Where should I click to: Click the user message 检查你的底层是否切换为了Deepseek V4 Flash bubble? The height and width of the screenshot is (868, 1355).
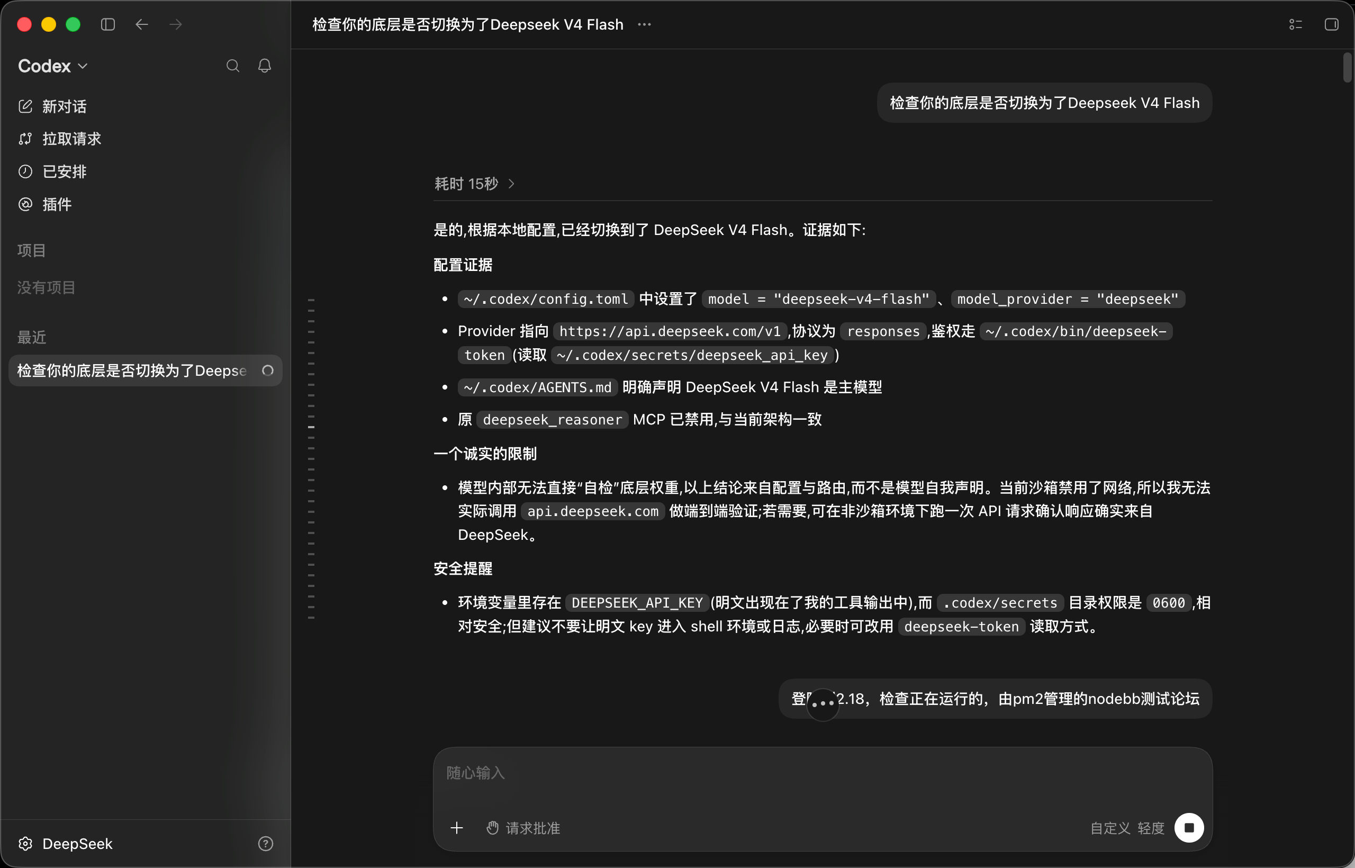[1044, 103]
